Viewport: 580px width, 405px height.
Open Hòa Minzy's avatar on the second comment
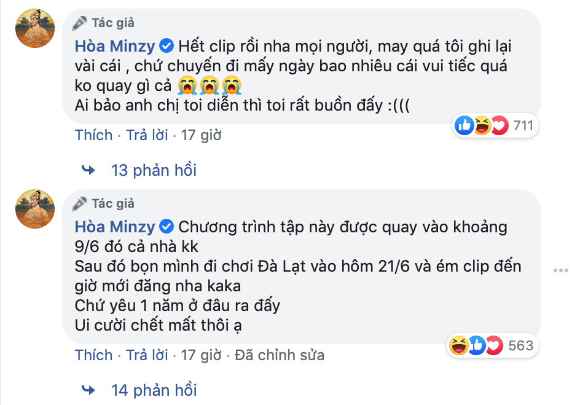tap(34, 209)
